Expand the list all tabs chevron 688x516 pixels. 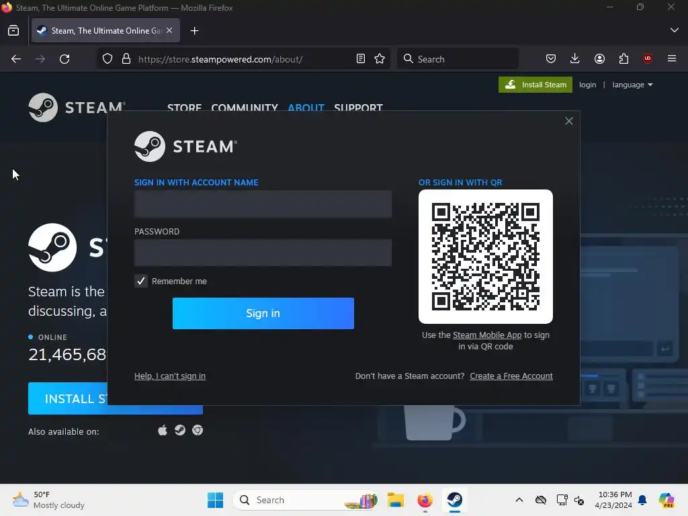tap(675, 30)
